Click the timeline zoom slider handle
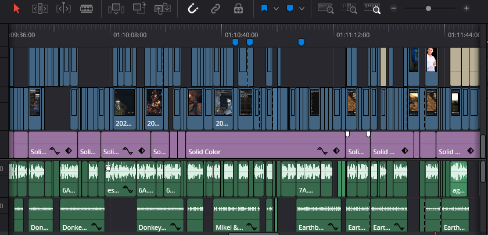Image resolution: width=488 pixels, height=235 pixels. [429, 8]
